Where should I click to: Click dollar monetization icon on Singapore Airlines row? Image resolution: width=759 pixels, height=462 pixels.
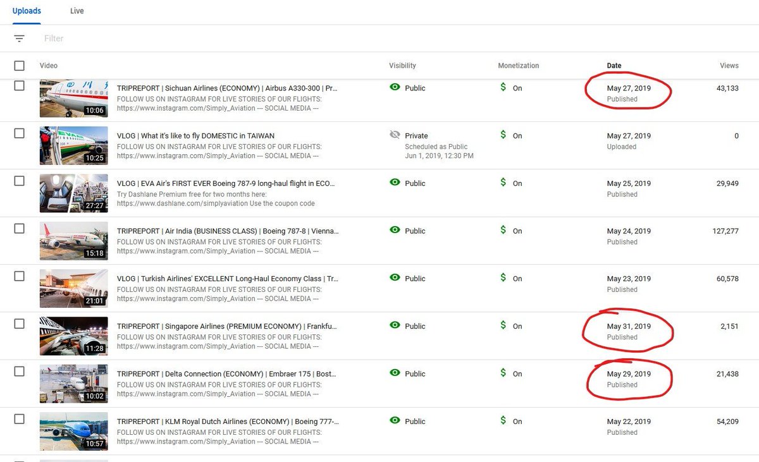point(503,325)
